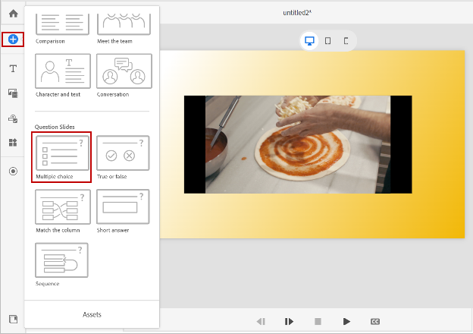
Task: Open the Interactive components icon
Action: pyautogui.click(x=13, y=118)
